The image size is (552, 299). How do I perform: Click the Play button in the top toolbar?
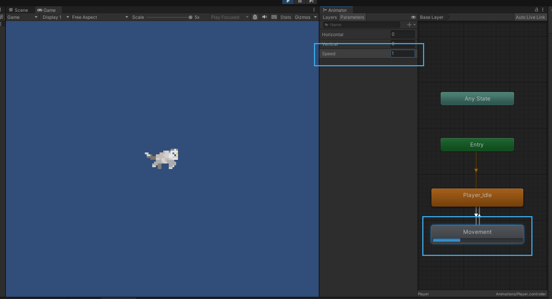coord(288,1)
